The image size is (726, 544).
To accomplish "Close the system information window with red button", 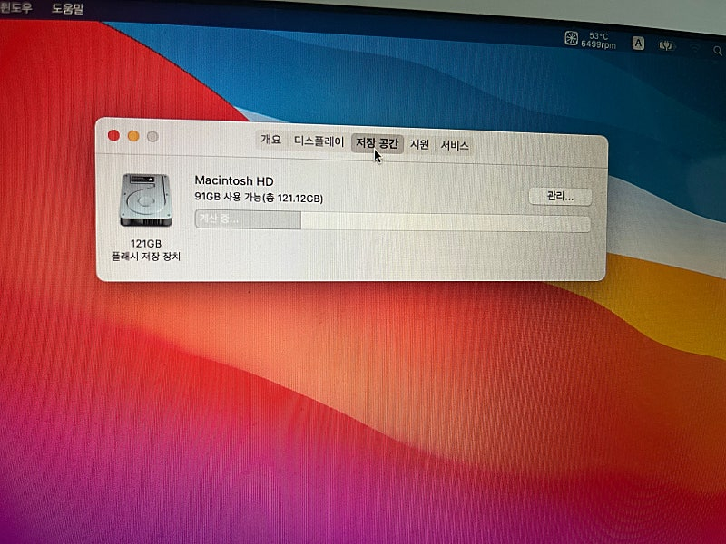I will pos(113,136).
